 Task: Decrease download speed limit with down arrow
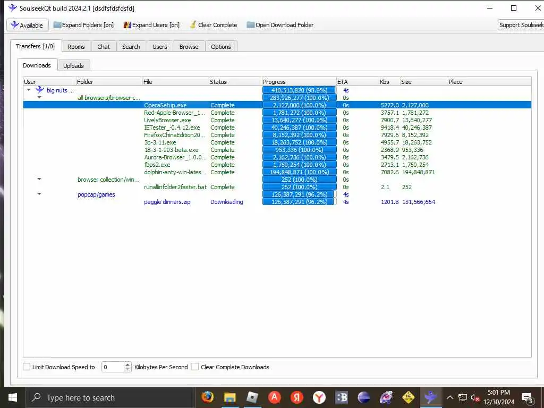[x=127, y=369]
